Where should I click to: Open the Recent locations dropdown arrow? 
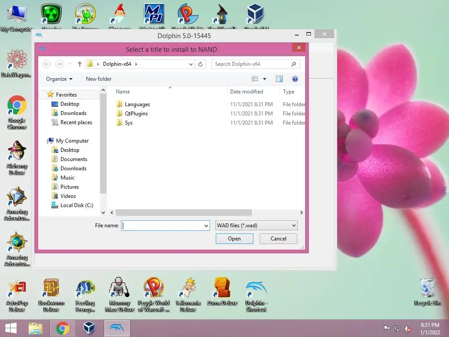coord(70,64)
